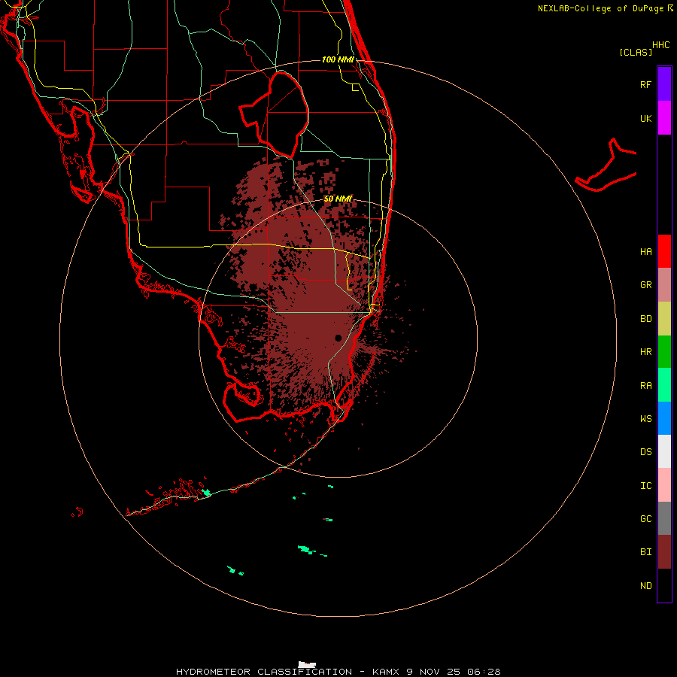Click the ND black legend swatch

coord(664,585)
